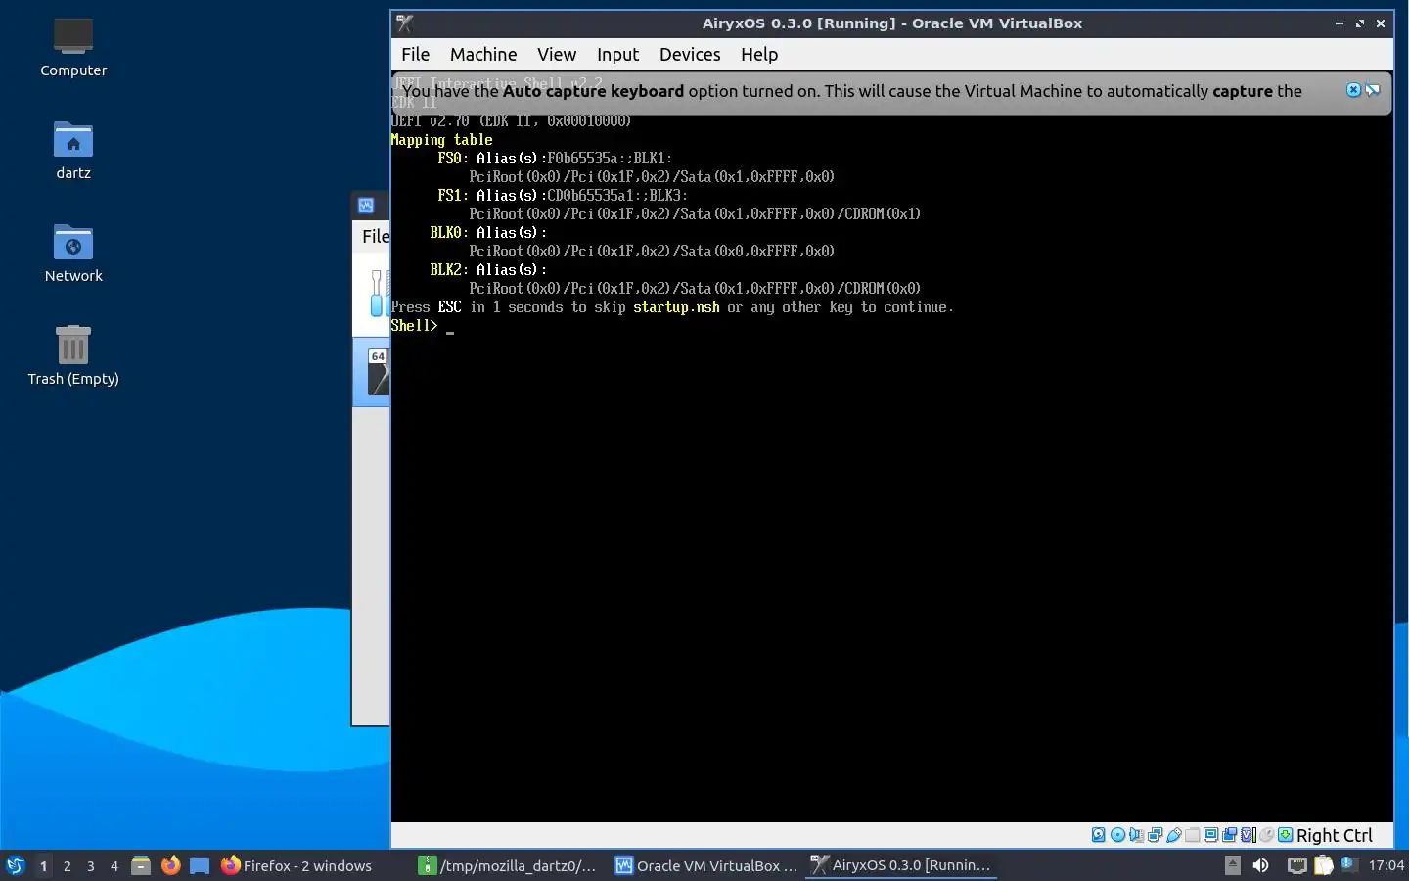Click the USB devices indicator icon
Viewport: 1409px width, 881px height.
click(1174, 835)
